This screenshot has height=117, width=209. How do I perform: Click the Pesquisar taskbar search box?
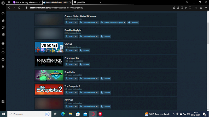pos(29,114)
